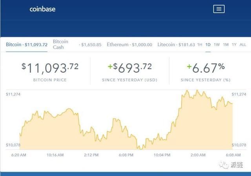This screenshot has width=251, height=176.
Task: Switch chart to 1M range
Action: (226, 44)
